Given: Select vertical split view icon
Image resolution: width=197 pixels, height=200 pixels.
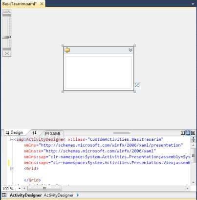Looking at the screenshot, I should click(183, 133).
